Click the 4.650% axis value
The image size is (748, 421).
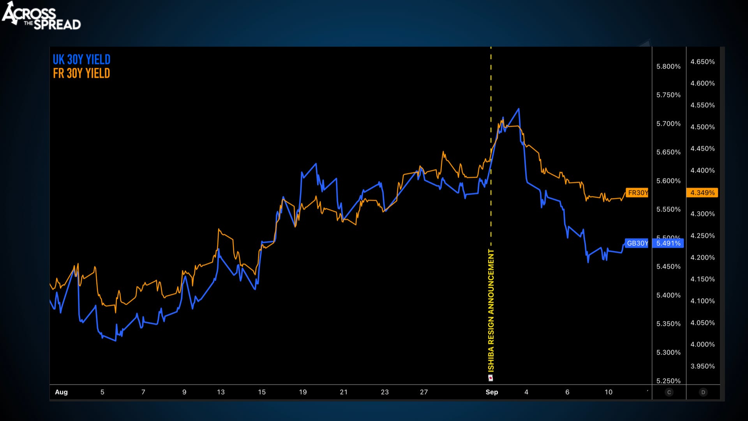click(x=702, y=62)
